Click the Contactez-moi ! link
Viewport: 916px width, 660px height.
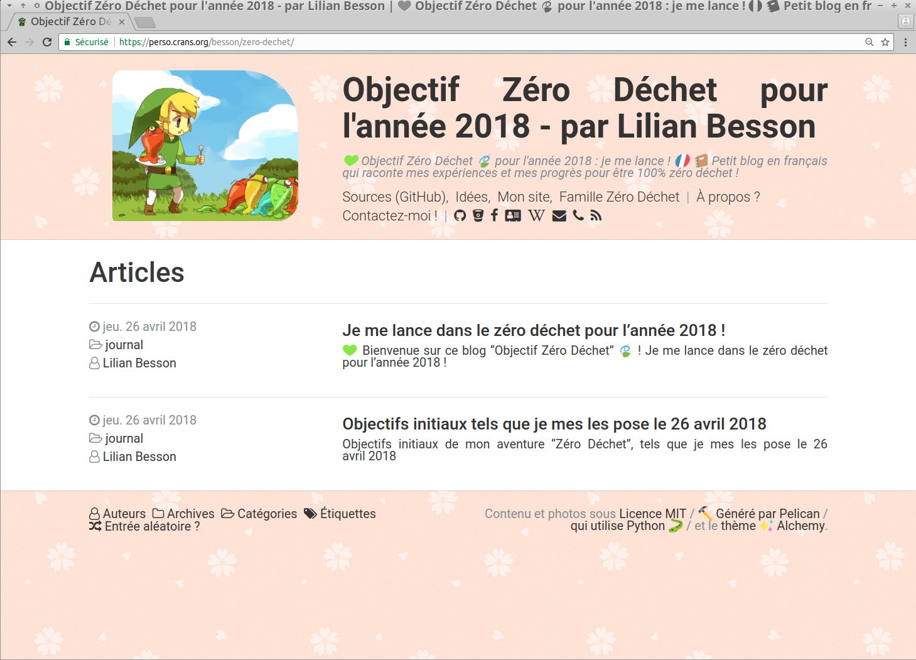click(390, 216)
